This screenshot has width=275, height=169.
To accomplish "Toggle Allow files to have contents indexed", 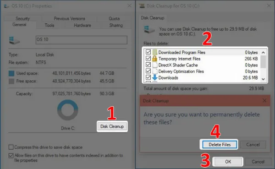I will [x=11, y=156].
